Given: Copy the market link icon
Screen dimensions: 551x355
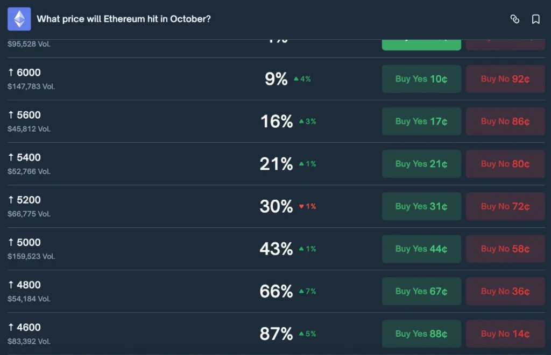Looking at the screenshot, I should point(515,19).
